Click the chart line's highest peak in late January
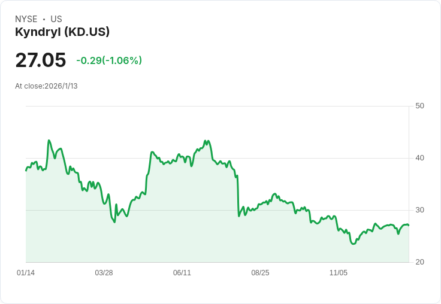The height and width of the screenshot is (304, 441). click(49, 141)
